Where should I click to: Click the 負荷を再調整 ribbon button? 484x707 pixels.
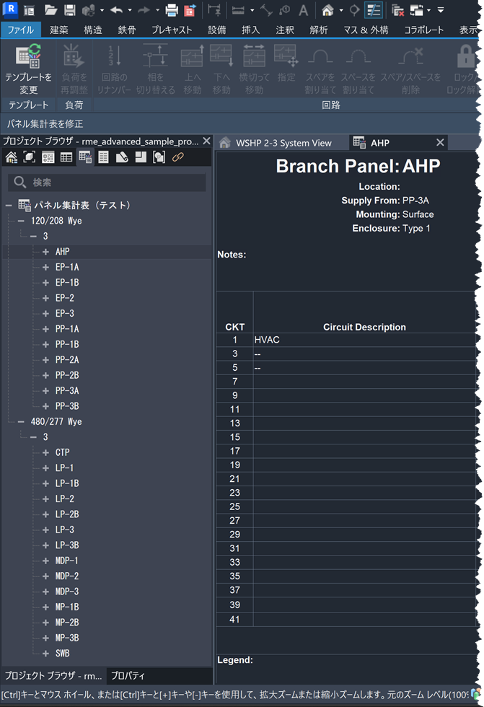[74, 69]
